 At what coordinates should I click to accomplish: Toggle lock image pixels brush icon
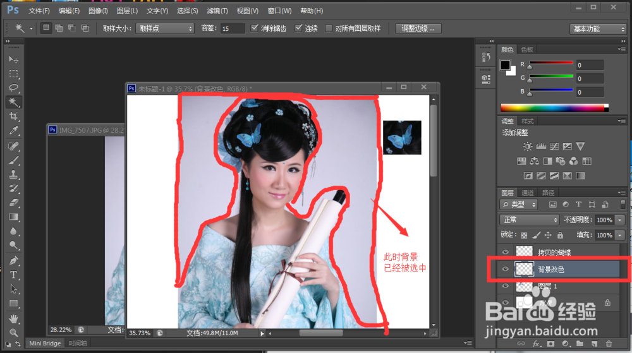point(536,235)
